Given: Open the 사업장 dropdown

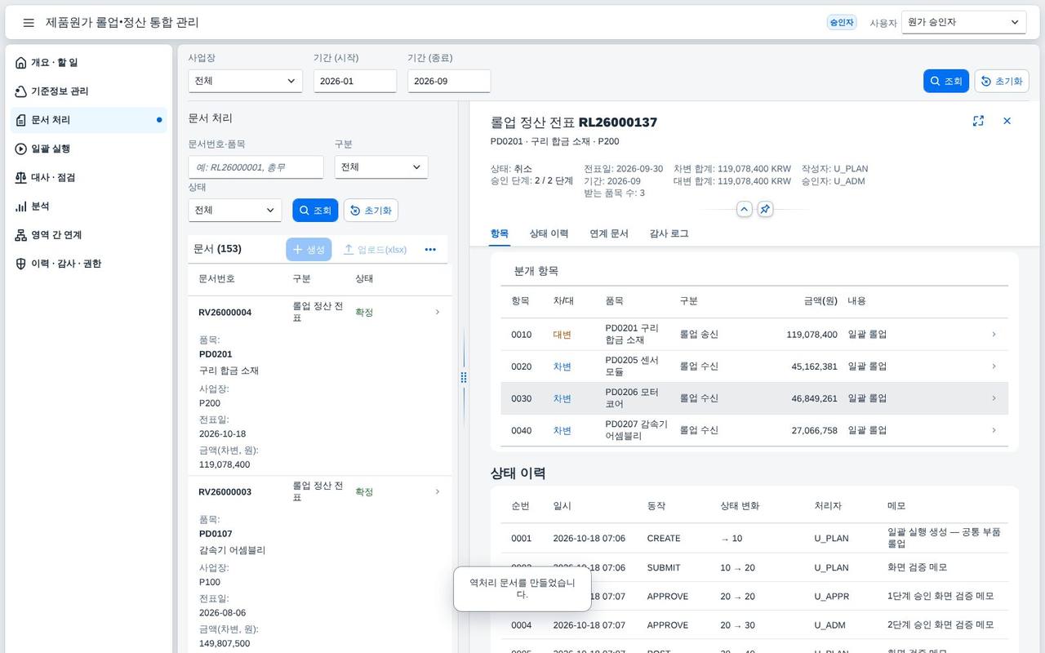Looking at the screenshot, I should [x=245, y=81].
